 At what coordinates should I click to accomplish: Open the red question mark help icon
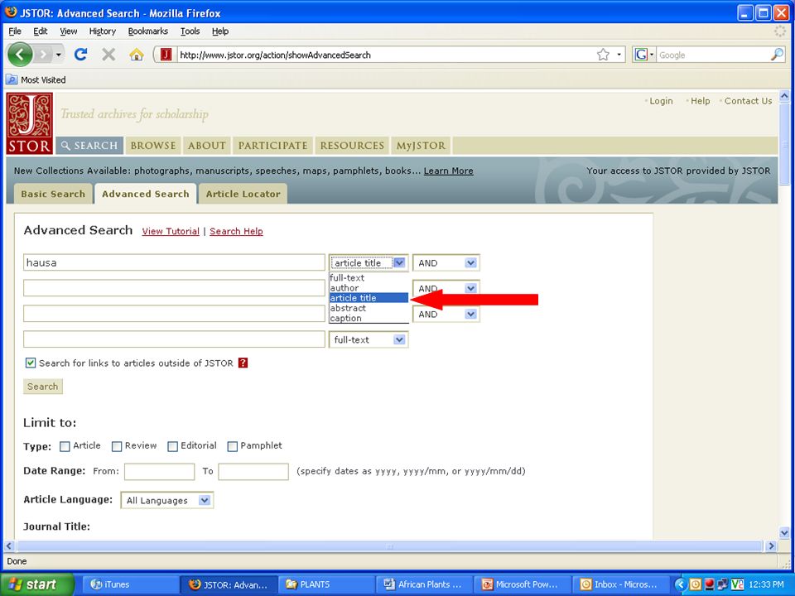tap(243, 363)
